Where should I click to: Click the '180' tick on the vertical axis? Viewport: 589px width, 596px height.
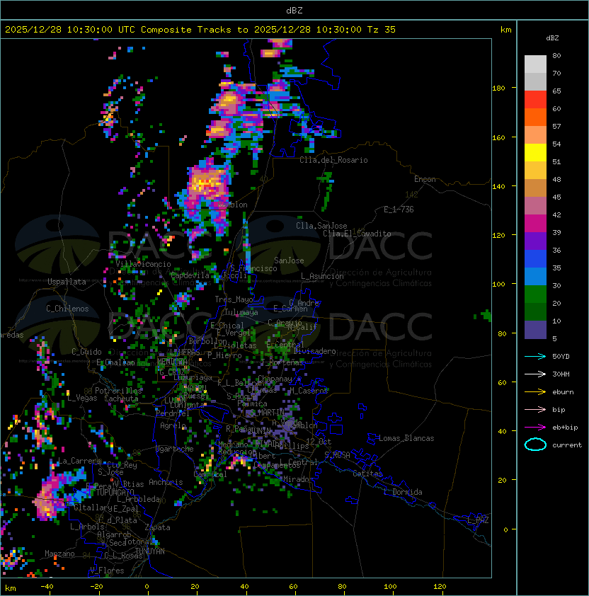pyautogui.click(x=498, y=88)
